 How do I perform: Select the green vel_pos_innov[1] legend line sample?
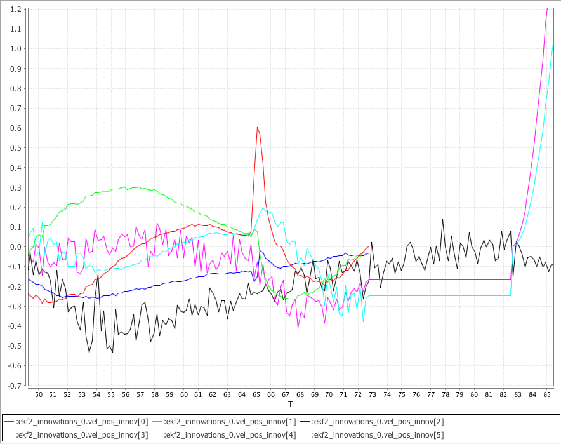coord(157,420)
